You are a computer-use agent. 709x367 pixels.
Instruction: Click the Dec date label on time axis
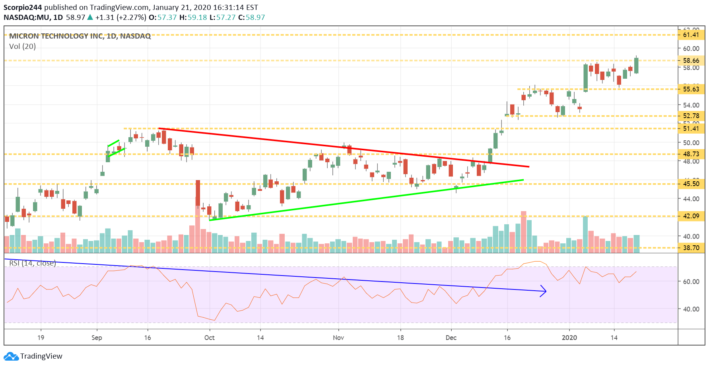[451, 338]
